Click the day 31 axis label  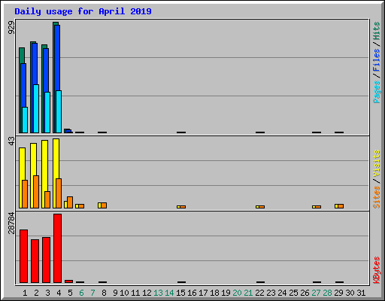[x=361, y=293]
